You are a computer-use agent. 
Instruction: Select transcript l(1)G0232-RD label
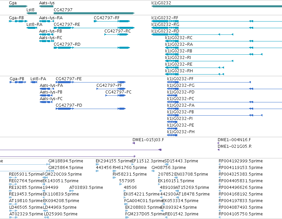(165, 31)
